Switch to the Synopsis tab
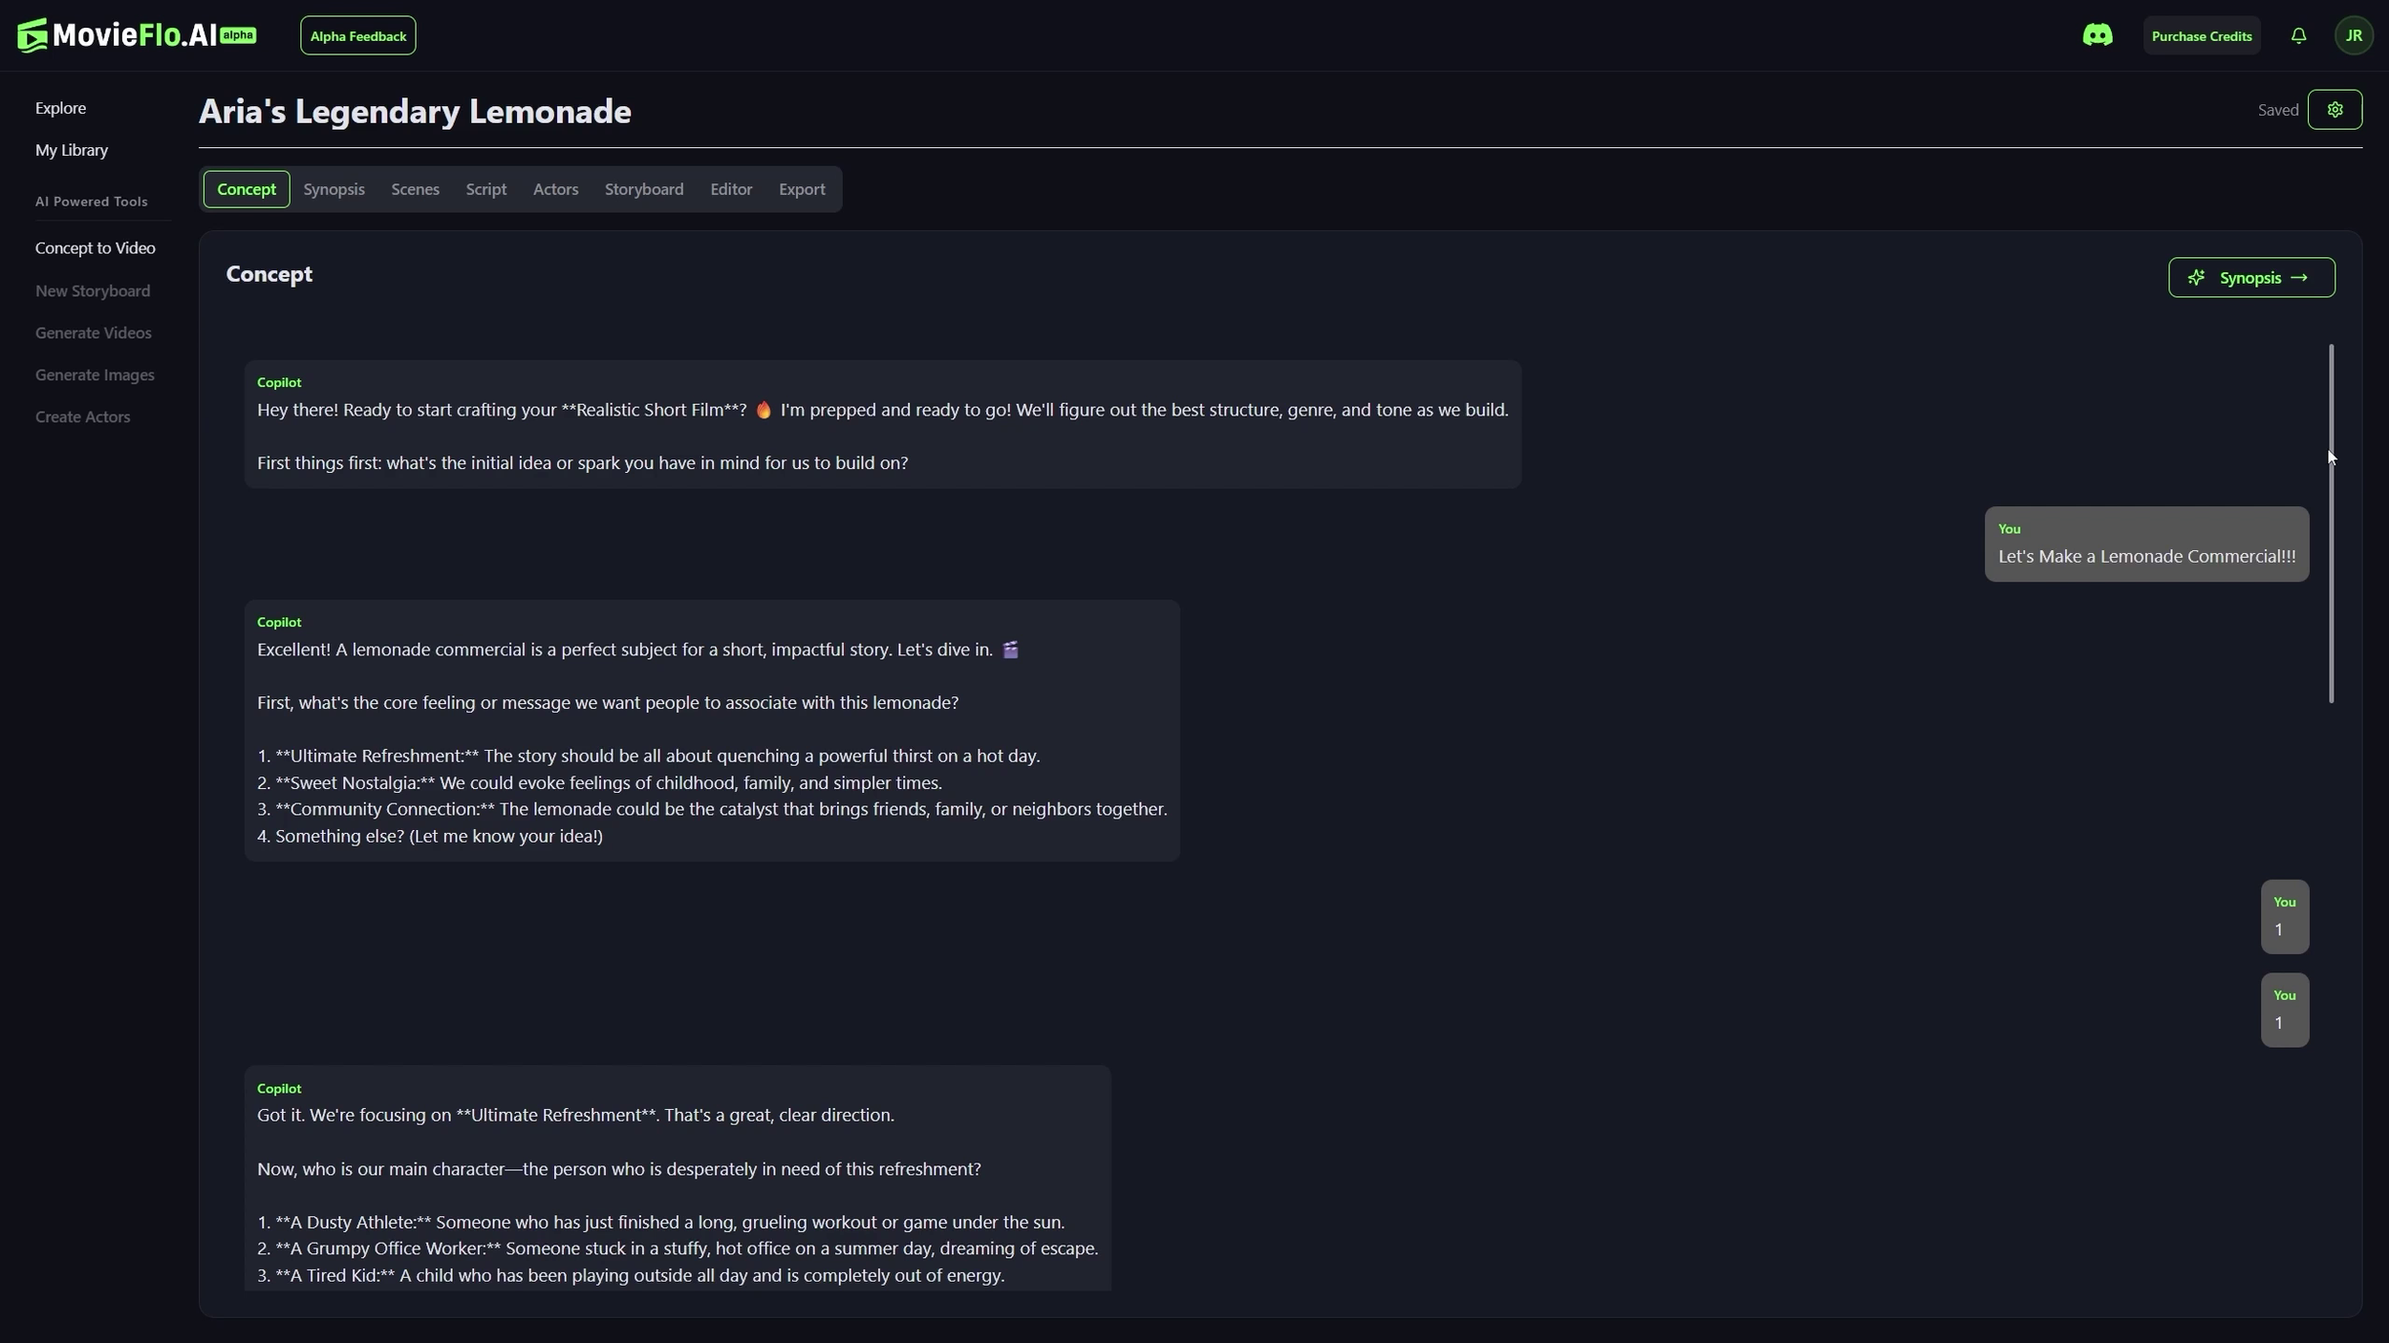Viewport: 2389px width, 1343px height. pyautogui.click(x=334, y=189)
